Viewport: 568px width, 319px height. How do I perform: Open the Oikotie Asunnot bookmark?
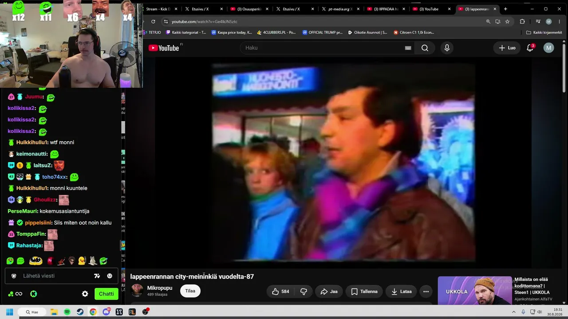[368, 32]
